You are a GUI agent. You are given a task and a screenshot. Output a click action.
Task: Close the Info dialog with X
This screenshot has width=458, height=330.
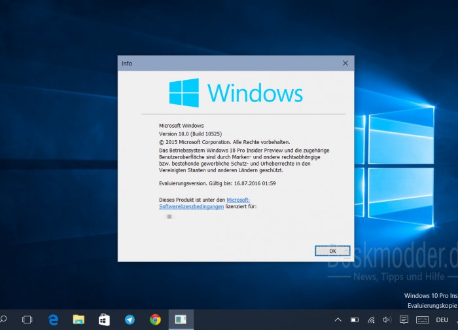click(x=345, y=63)
